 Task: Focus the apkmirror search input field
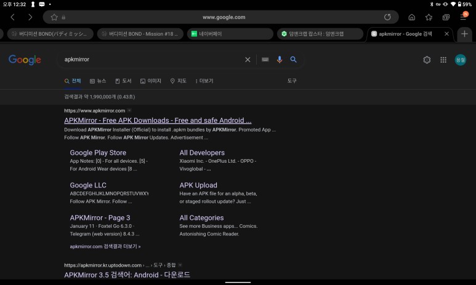(151, 60)
